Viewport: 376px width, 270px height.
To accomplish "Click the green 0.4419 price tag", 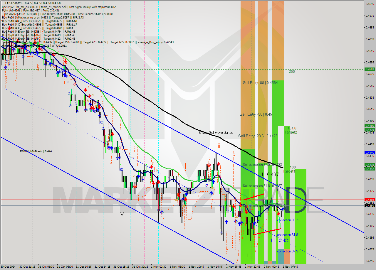I will click(x=370, y=165).
